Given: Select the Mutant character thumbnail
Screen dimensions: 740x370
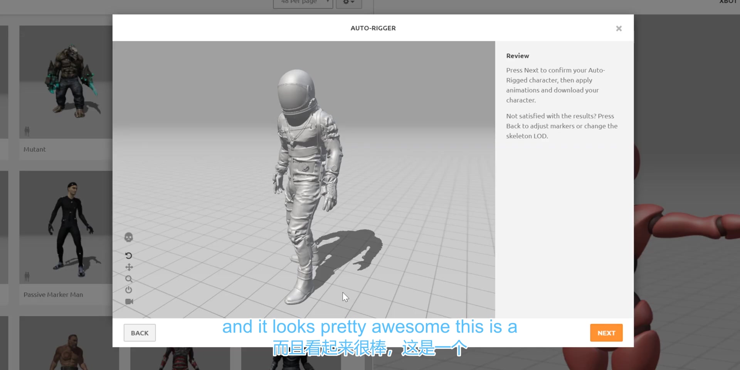Looking at the screenshot, I should pos(66,82).
